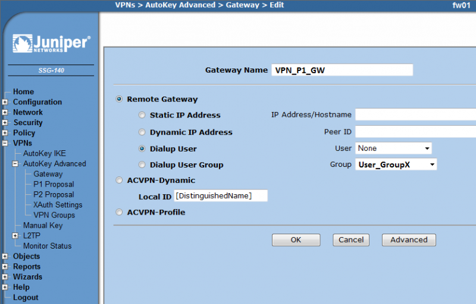
Task: Select the Remote Gateway radio button
Action: 119,99
